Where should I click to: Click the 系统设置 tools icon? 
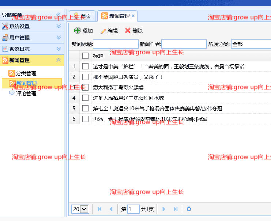5,26
